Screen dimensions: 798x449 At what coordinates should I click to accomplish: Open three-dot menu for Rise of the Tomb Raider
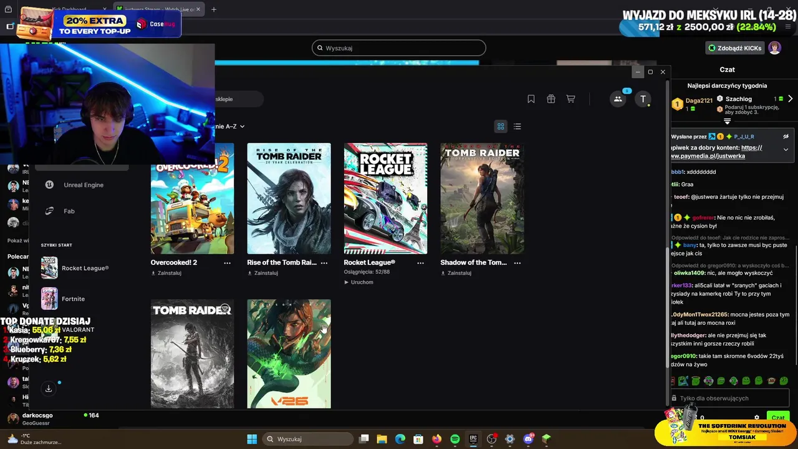click(x=324, y=263)
